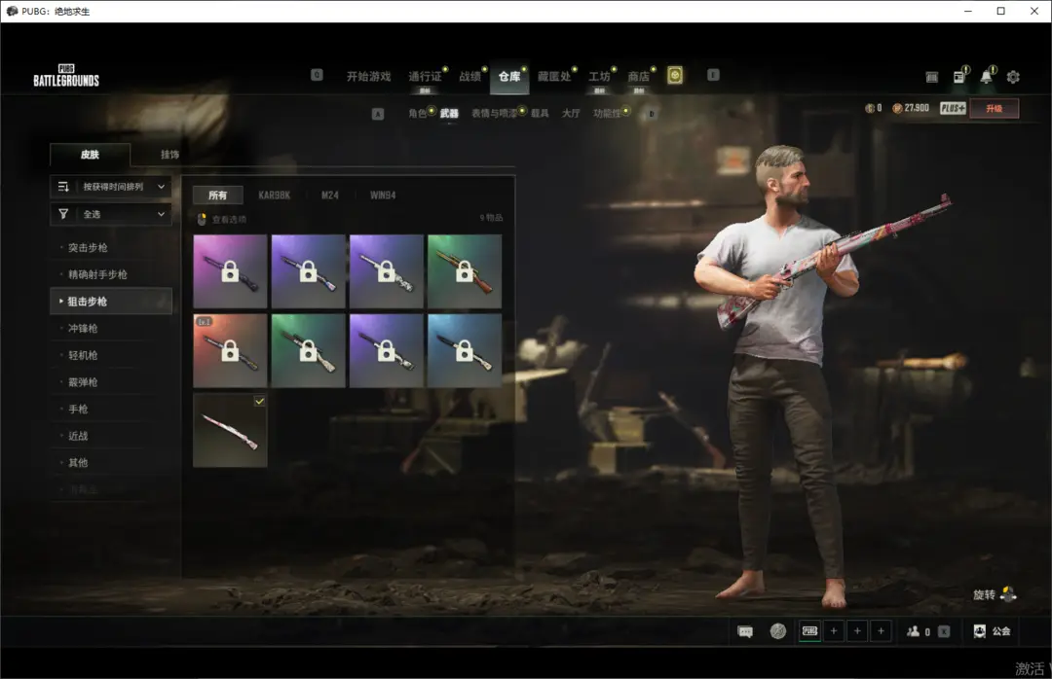The width and height of the screenshot is (1052, 679).
Task: Select the 所有 weapon filter tab
Action: tap(217, 196)
